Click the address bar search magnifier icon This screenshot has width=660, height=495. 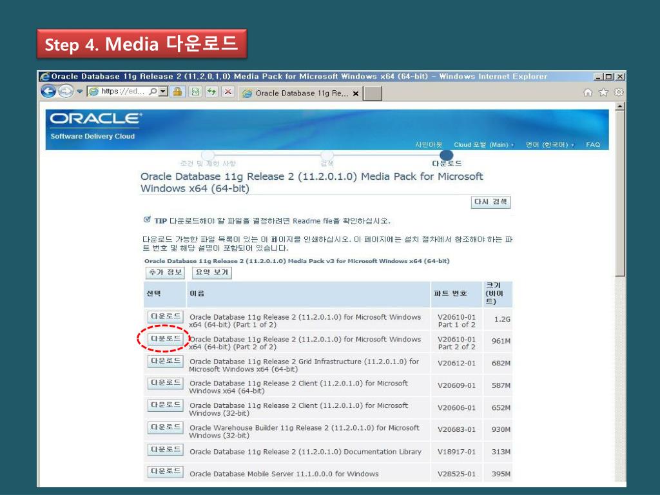(x=153, y=92)
